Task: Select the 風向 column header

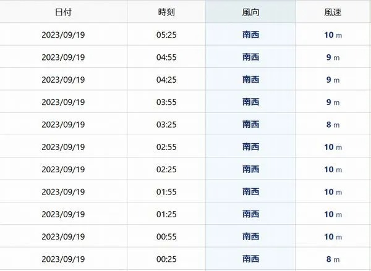Action: click(250, 12)
